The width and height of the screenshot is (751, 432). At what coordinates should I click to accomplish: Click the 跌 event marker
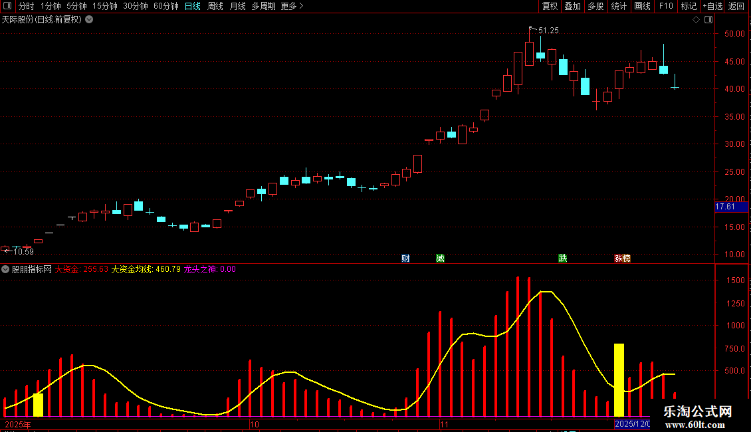tap(563, 259)
